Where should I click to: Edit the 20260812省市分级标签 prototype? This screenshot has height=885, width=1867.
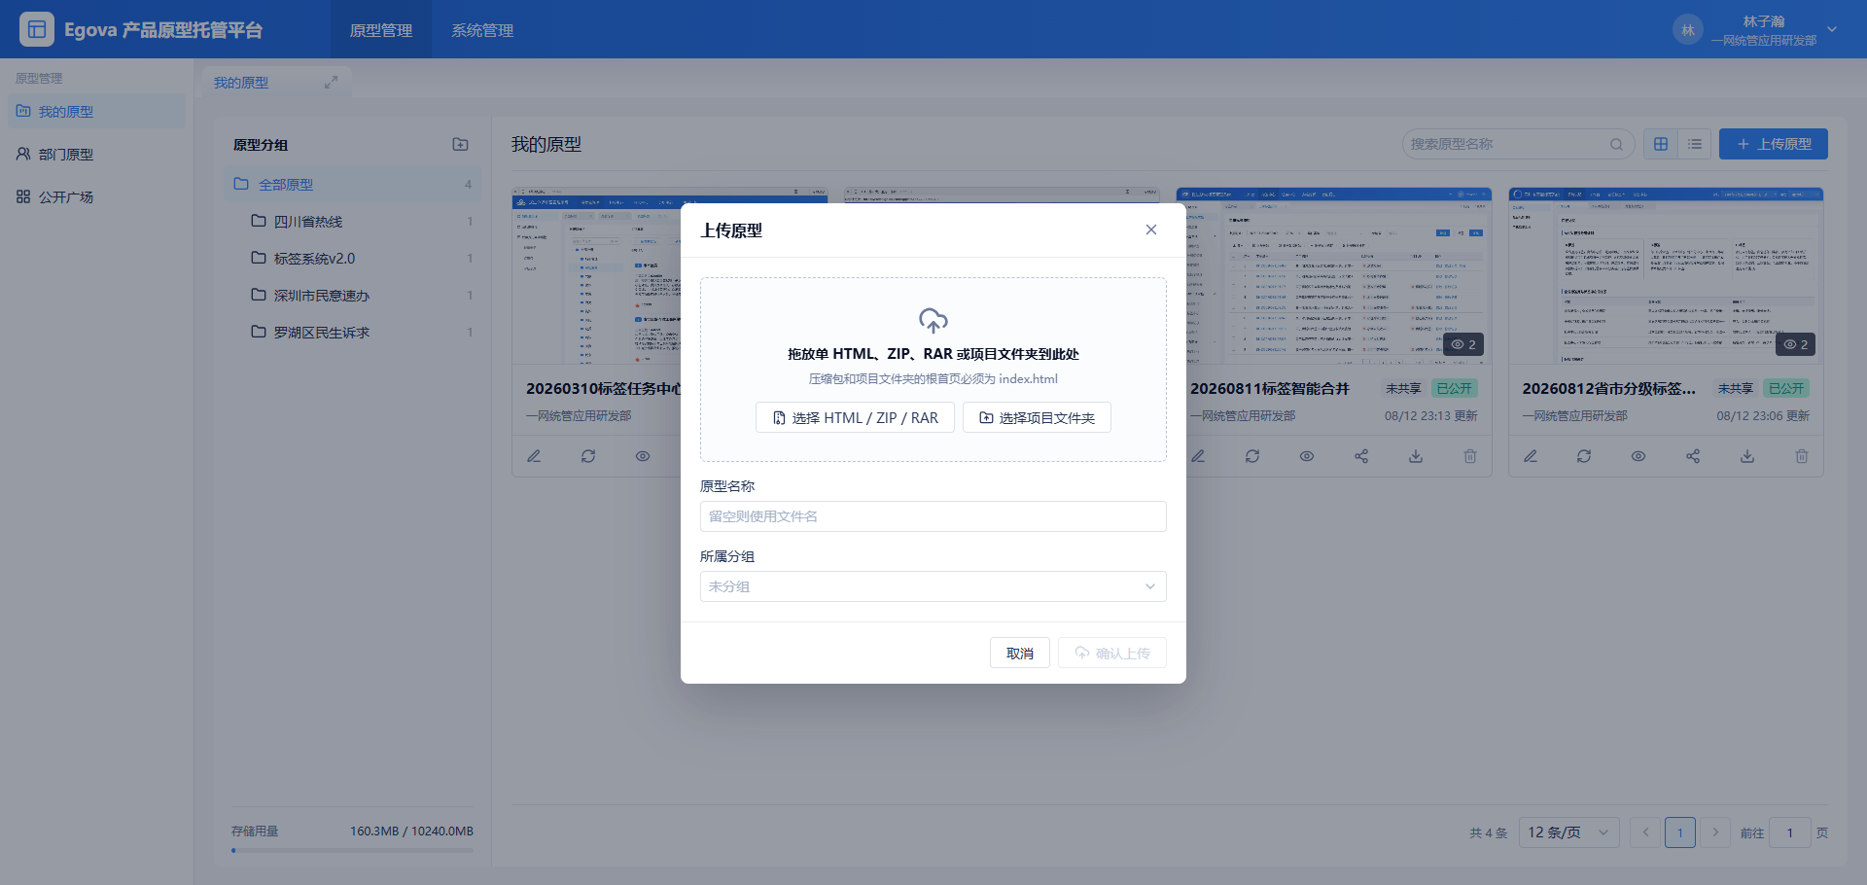[x=1531, y=456]
